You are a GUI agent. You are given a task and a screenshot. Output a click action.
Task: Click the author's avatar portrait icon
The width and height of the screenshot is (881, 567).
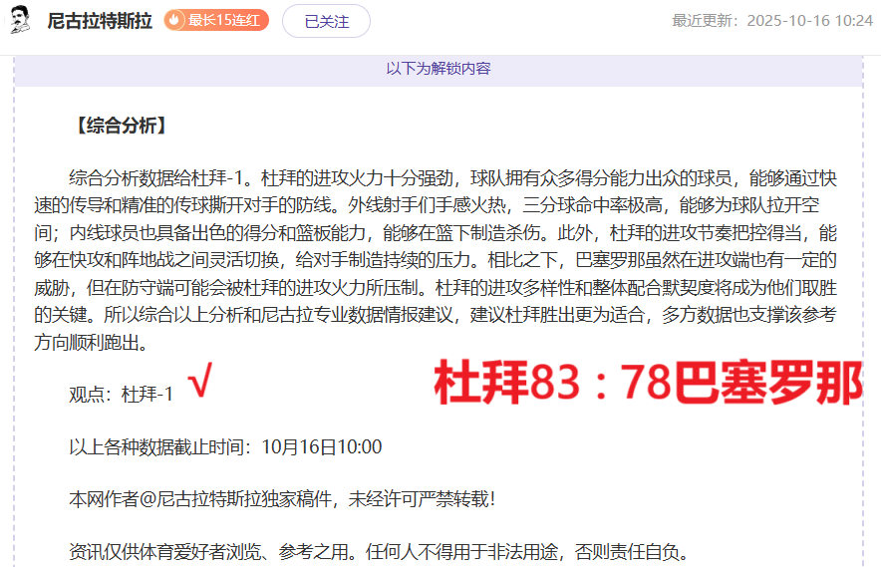point(20,20)
